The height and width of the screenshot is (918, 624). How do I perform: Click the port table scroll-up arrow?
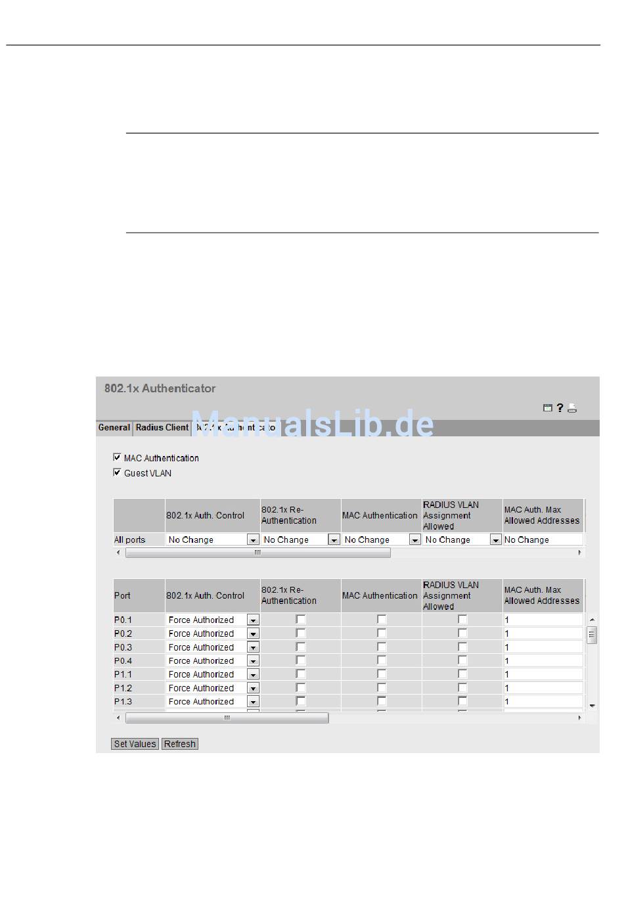pyautogui.click(x=592, y=620)
